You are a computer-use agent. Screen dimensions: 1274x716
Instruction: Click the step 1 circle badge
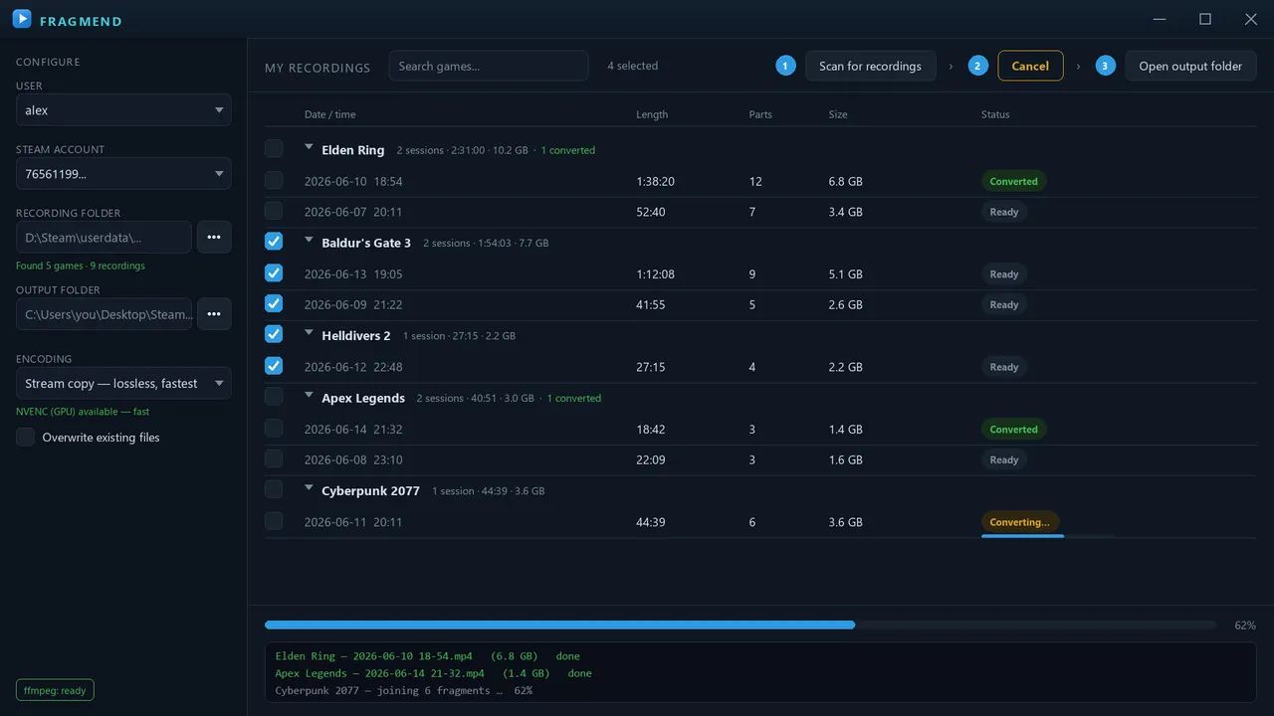click(x=786, y=66)
